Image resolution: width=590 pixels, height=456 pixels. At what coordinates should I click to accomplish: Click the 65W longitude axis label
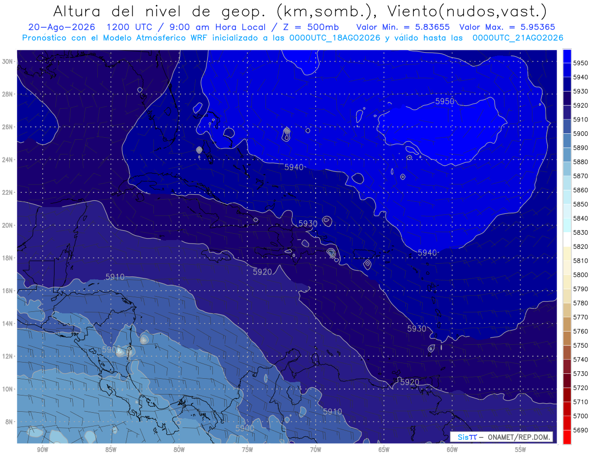click(x=384, y=450)
